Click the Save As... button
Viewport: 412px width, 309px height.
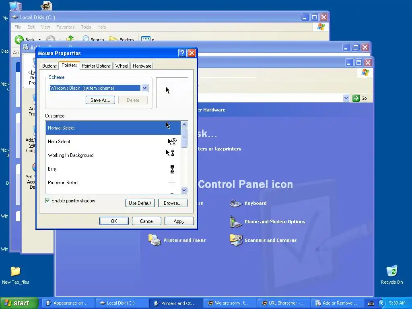click(100, 100)
